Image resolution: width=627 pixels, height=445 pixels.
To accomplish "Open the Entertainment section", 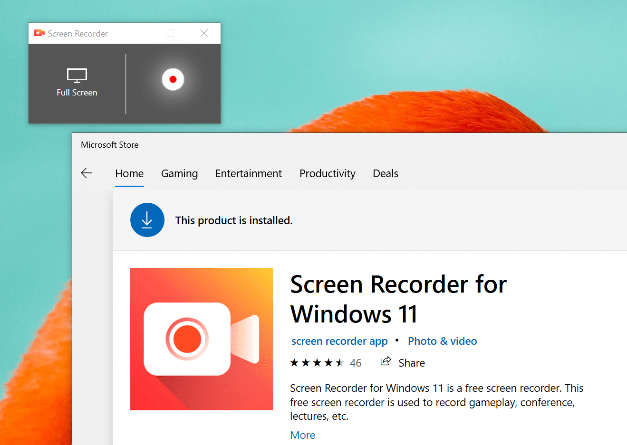I will click(x=249, y=173).
